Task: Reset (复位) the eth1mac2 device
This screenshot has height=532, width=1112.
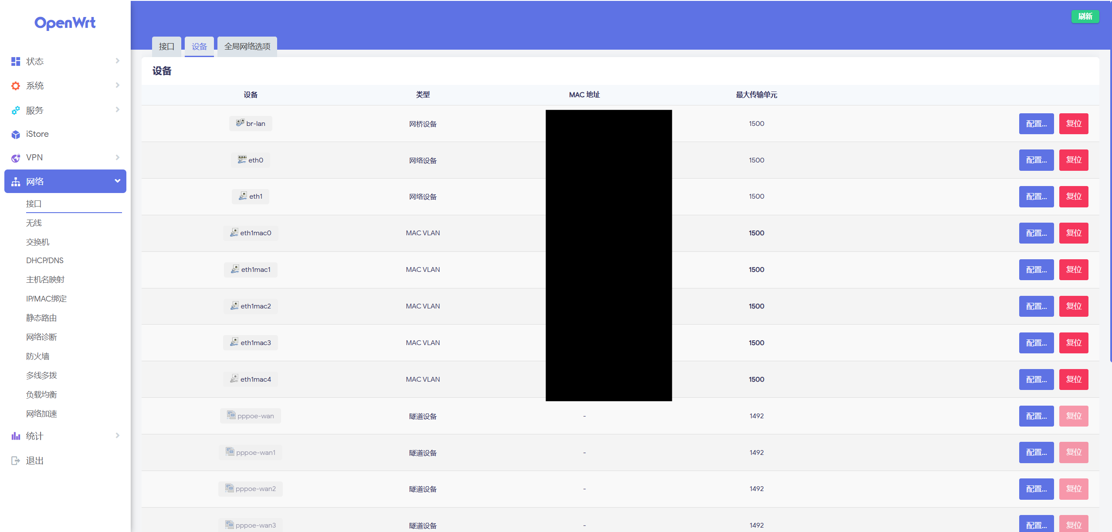Action: point(1073,306)
